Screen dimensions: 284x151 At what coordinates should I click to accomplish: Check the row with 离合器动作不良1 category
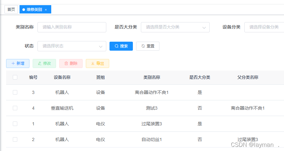(x=15, y=92)
